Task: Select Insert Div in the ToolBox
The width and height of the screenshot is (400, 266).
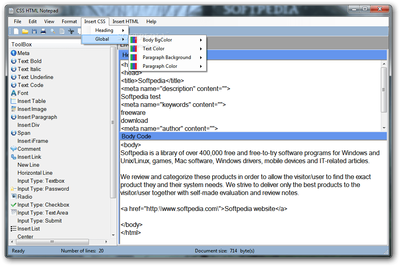Action: tap(28, 125)
